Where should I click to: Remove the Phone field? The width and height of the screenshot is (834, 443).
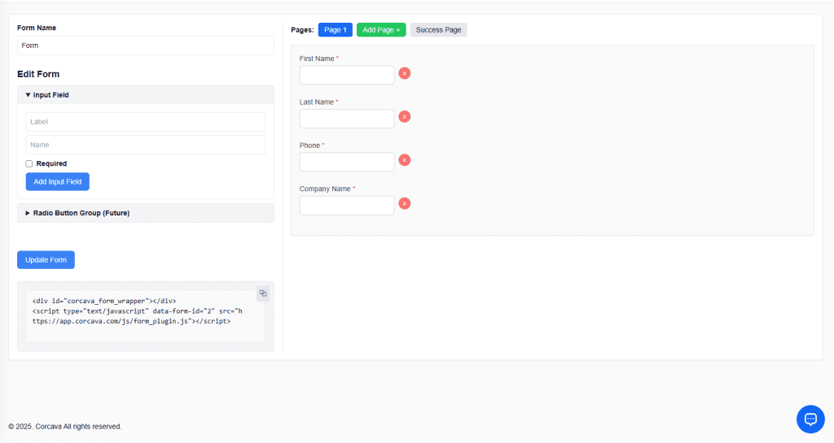(404, 160)
